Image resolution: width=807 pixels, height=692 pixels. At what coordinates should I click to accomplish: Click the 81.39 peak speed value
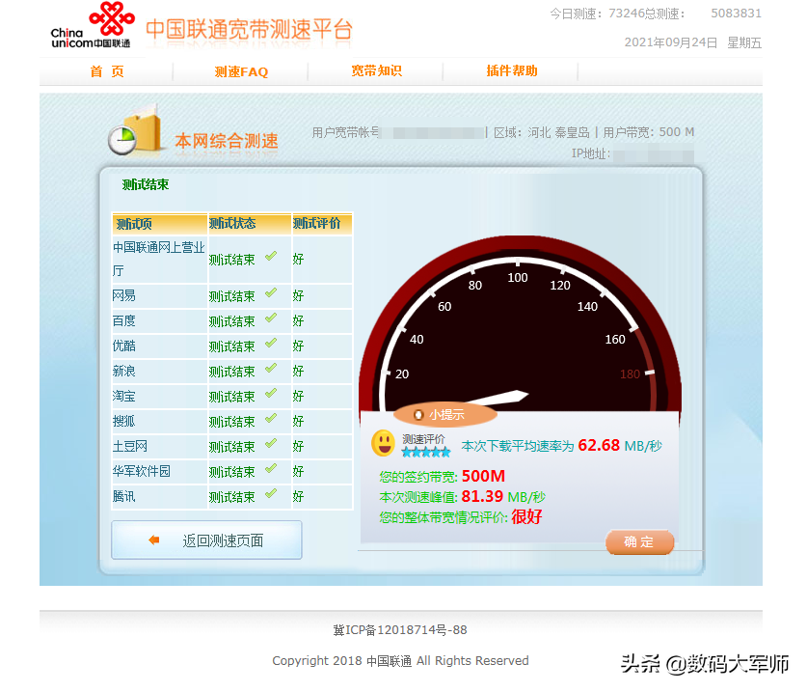pos(482,496)
